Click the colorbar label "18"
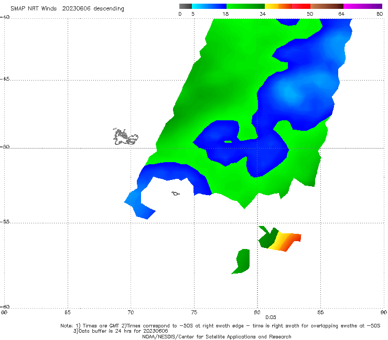388x340 pixels. coord(225,14)
